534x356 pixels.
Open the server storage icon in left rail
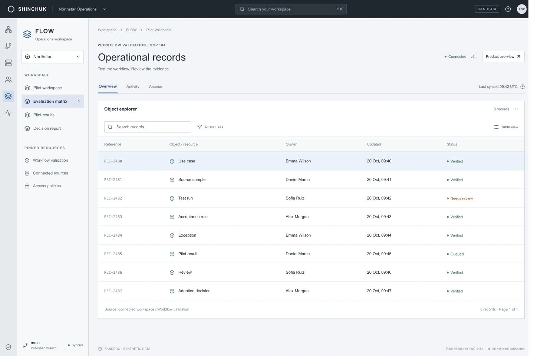click(8, 63)
